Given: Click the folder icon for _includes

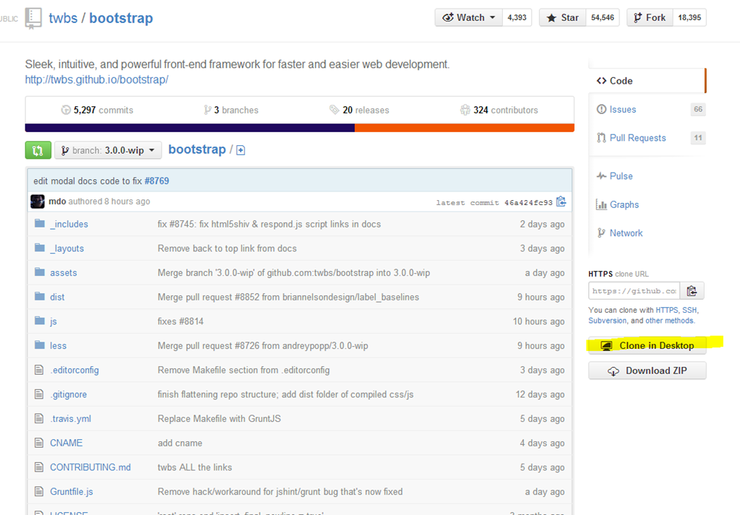Looking at the screenshot, I should [40, 223].
